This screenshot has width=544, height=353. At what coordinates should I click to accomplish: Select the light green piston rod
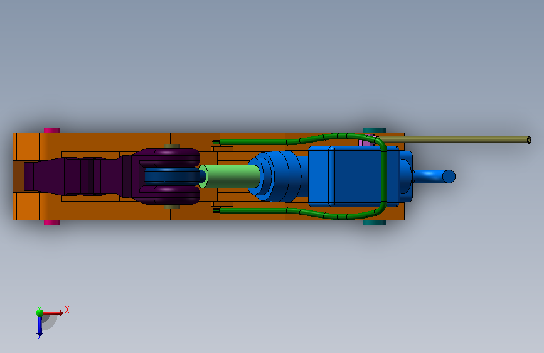click(x=230, y=176)
